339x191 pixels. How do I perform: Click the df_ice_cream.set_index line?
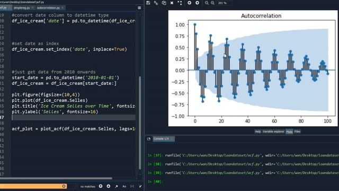[x=69, y=49]
